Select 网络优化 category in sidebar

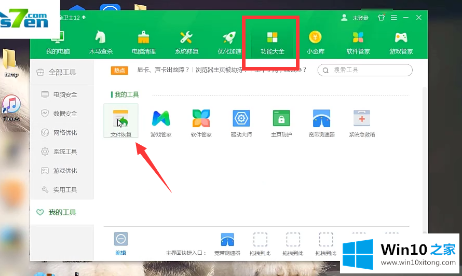pyautogui.click(x=62, y=132)
